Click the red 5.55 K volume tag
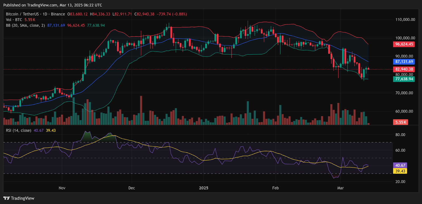Viewport: 422px width, 204px height. point(401,122)
